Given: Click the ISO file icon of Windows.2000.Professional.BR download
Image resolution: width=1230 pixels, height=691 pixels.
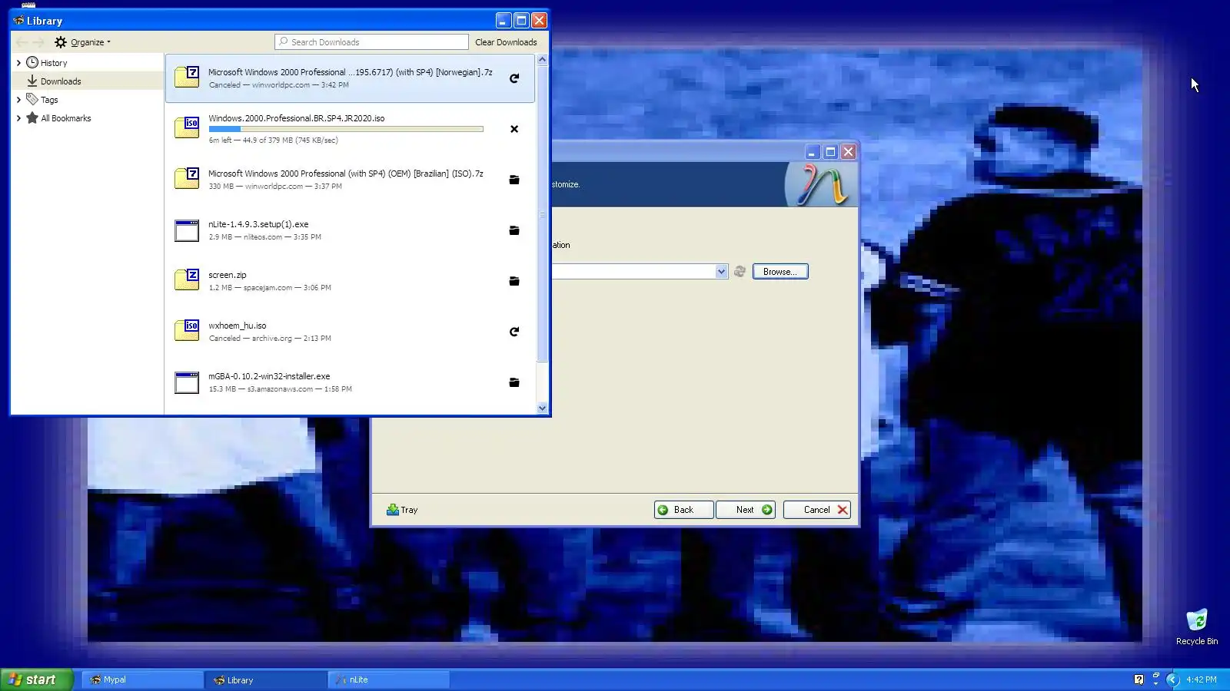Looking at the screenshot, I should coord(187,127).
